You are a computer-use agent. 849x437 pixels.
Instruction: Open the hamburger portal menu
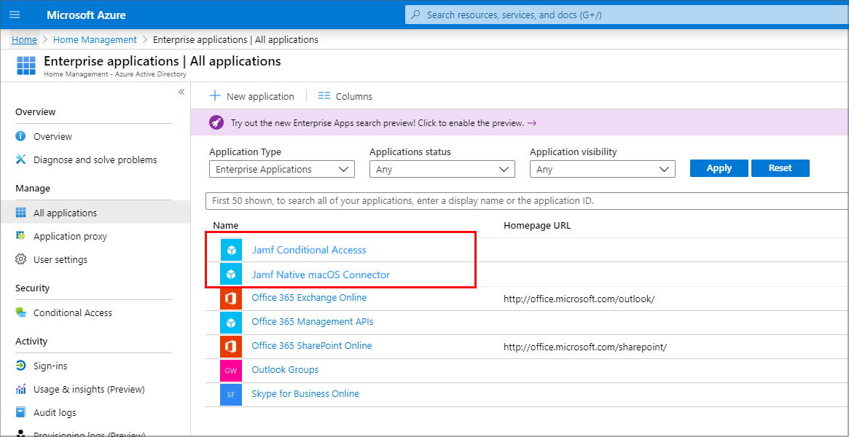click(x=15, y=15)
